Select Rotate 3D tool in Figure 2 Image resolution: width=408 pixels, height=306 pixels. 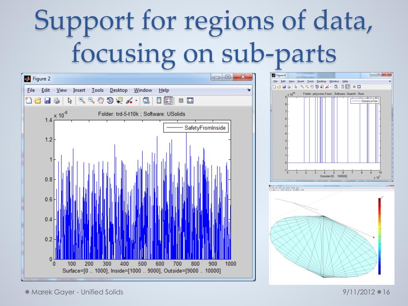pyautogui.click(x=110, y=100)
